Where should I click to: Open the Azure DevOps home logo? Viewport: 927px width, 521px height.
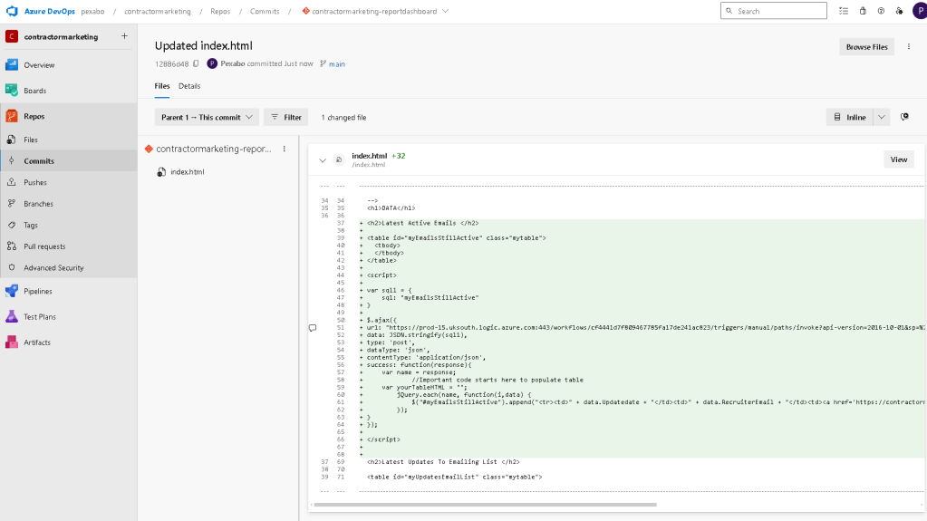click(x=12, y=11)
